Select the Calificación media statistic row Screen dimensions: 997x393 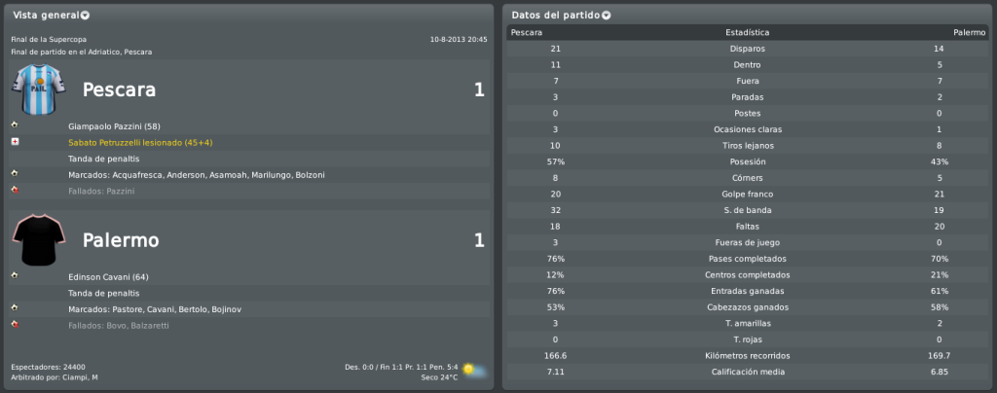click(x=747, y=372)
